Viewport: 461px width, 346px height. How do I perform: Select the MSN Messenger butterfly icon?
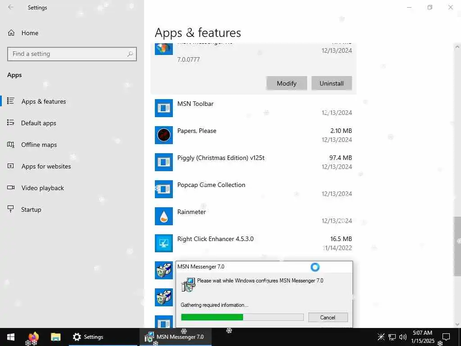tap(164, 49)
